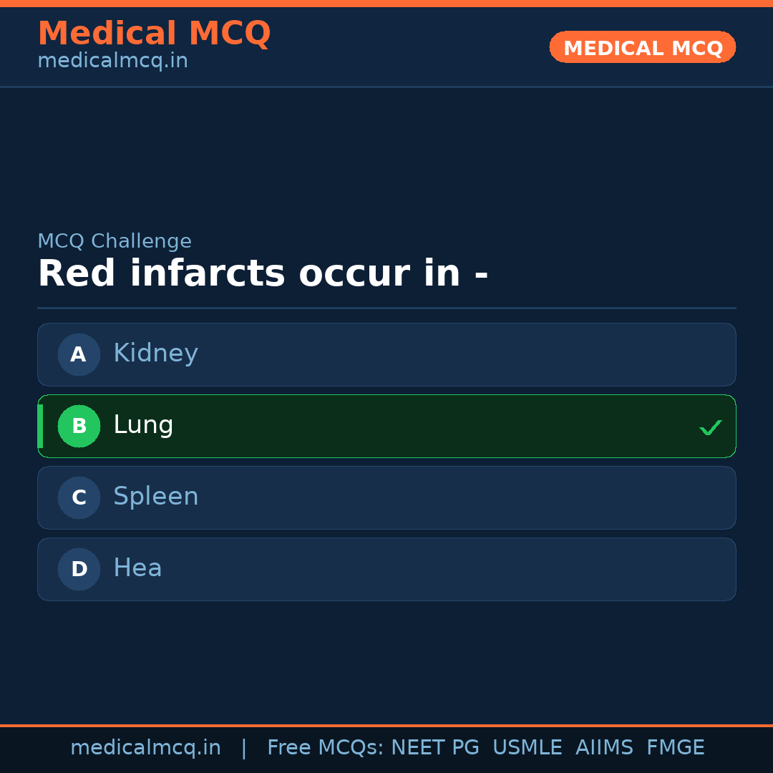Select the Kidney answer option
The image size is (773, 773).
pyautogui.click(x=386, y=354)
